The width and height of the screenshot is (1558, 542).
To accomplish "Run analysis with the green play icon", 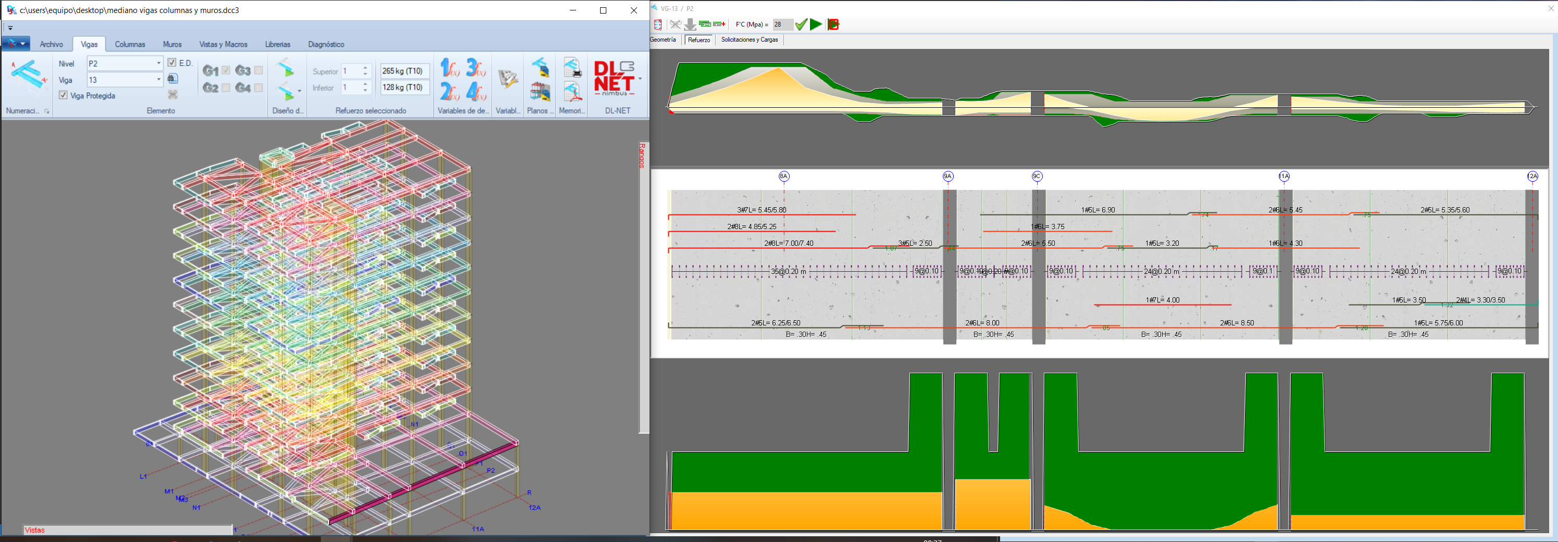I will [x=816, y=25].
